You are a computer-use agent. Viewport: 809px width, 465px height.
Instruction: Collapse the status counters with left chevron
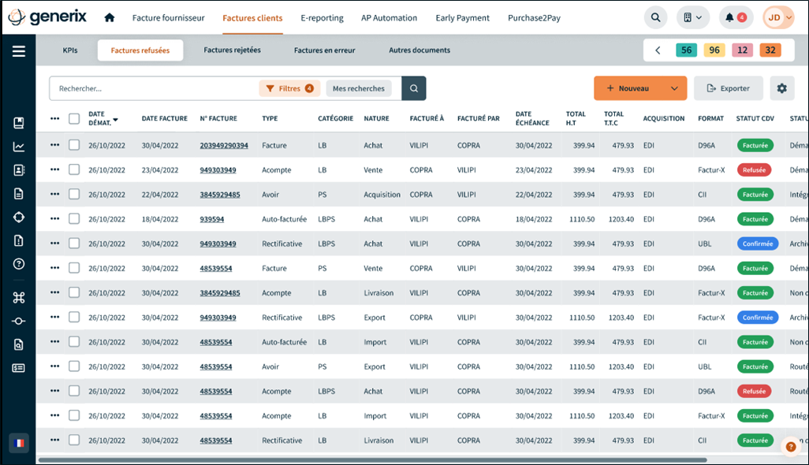tap(658, 50)
